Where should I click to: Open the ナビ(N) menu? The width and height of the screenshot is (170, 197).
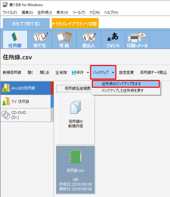95,13
